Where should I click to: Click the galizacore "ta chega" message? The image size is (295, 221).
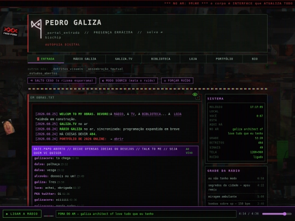(x=56, y=158)
